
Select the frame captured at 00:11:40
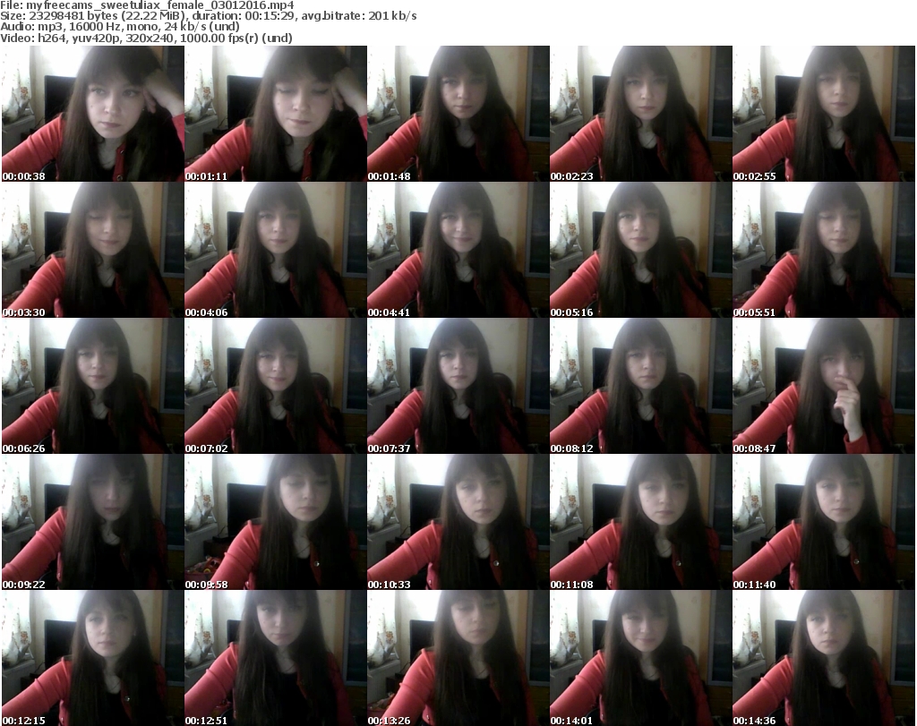(x=824, y=522)
